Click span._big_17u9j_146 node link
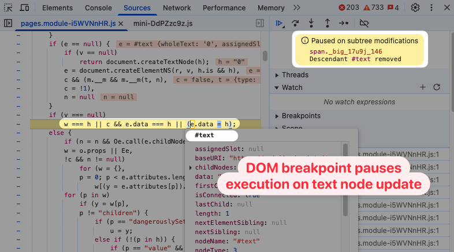454x252 pixels. [346, 51]
